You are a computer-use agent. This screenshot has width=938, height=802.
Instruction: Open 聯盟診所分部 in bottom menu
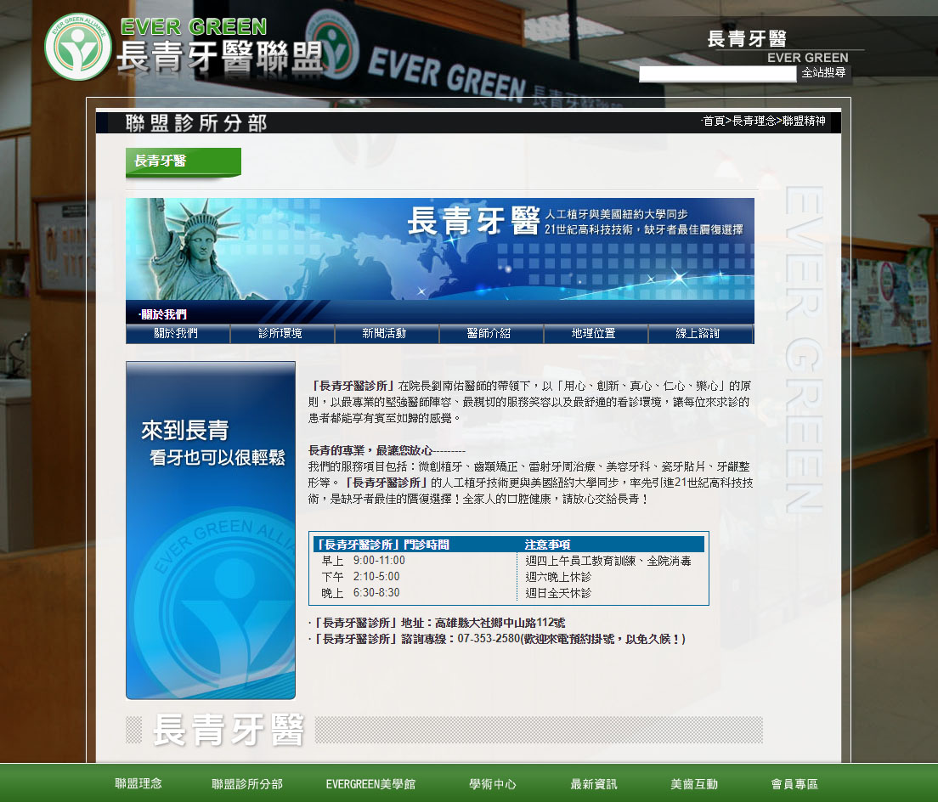(247, 784)
